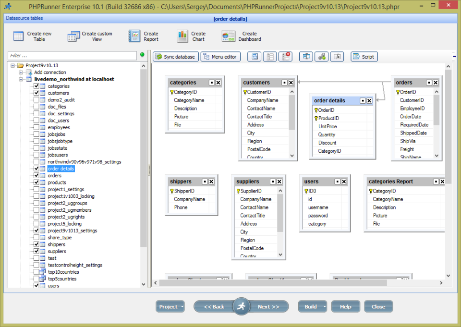This screenshot has width=461, height=327.
Task: Click CompanyName field in shippers box
Action: pyautogui.click(x=189, y=199)
